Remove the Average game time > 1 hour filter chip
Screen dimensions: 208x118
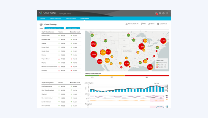pos(63,28)
